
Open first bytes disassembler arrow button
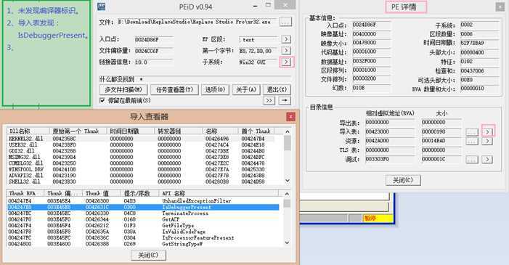(x=285, y=50)
